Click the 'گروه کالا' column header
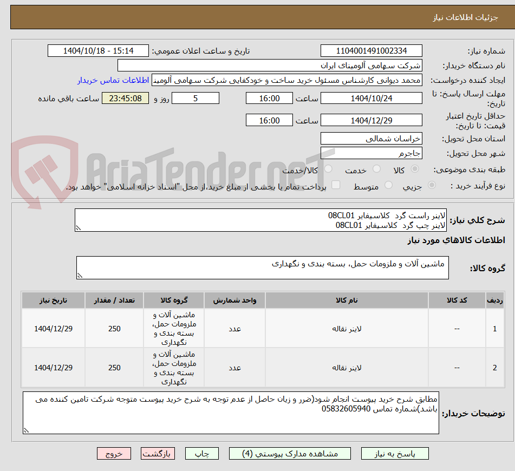515x471 pixels. pyautogui.click(x=174, y=300)
